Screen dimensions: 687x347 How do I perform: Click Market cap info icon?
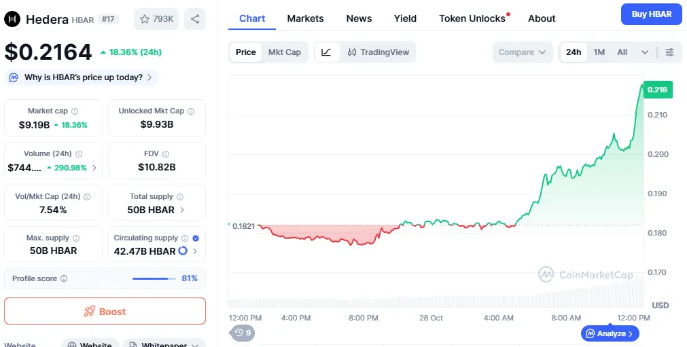point(75,111)
